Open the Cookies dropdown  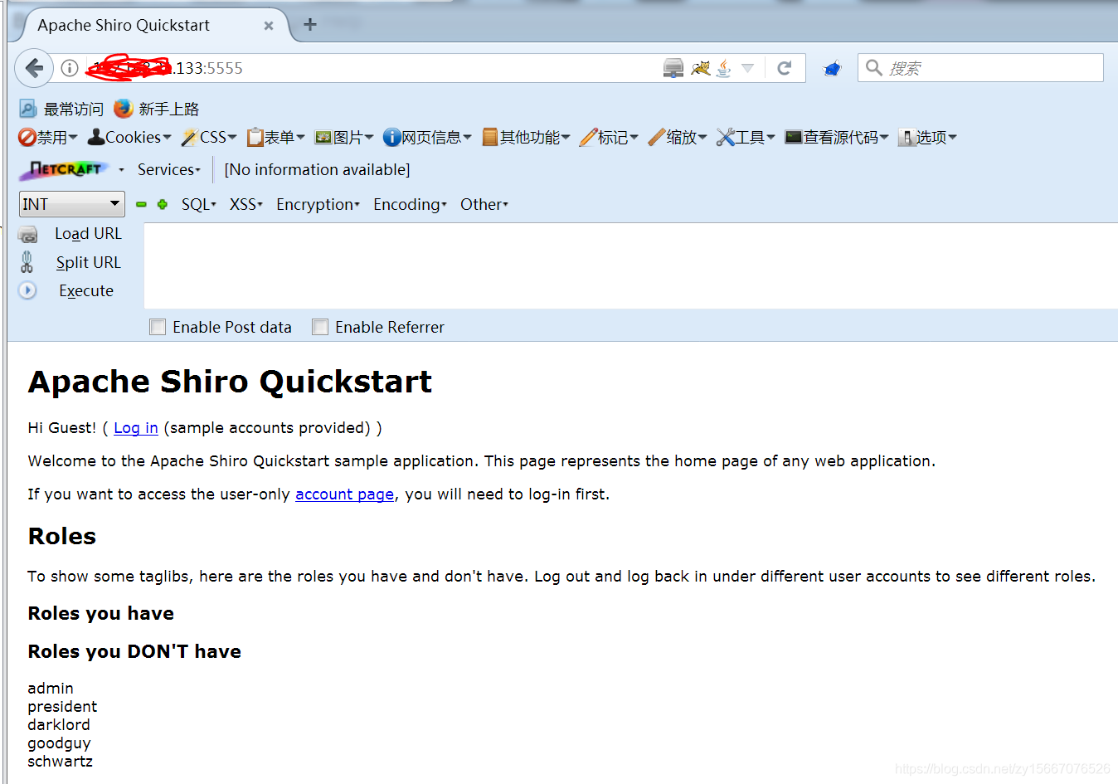tap(129, 138)
